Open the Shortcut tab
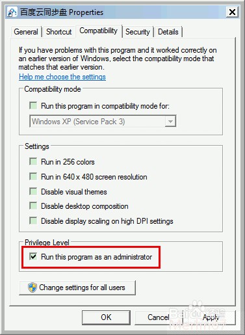 tap(59, 32)
